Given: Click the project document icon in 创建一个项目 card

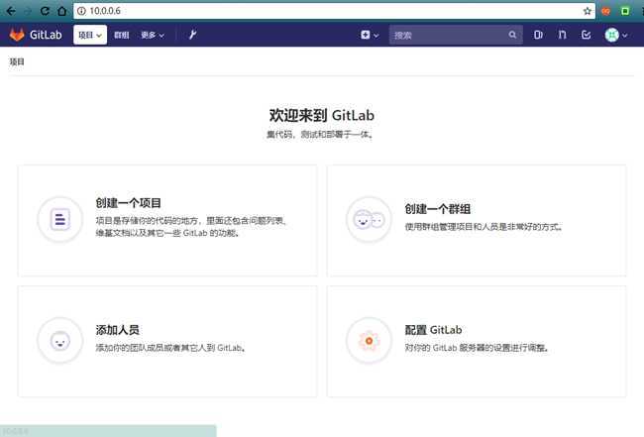Looking at the screenshot, I should coord(60,219).
